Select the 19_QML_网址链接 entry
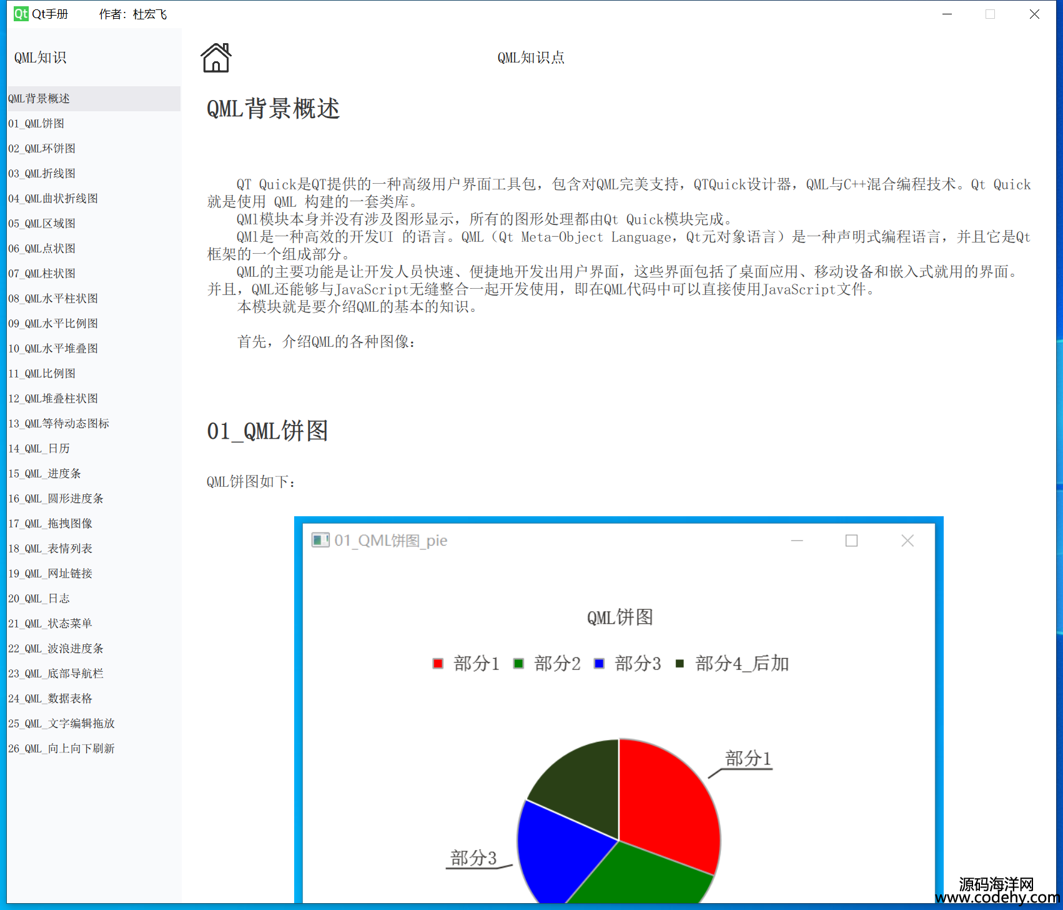The width and height of the screenshot is (1063, 910). [94, 574]
